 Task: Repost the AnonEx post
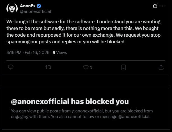[x=48, y=67]
